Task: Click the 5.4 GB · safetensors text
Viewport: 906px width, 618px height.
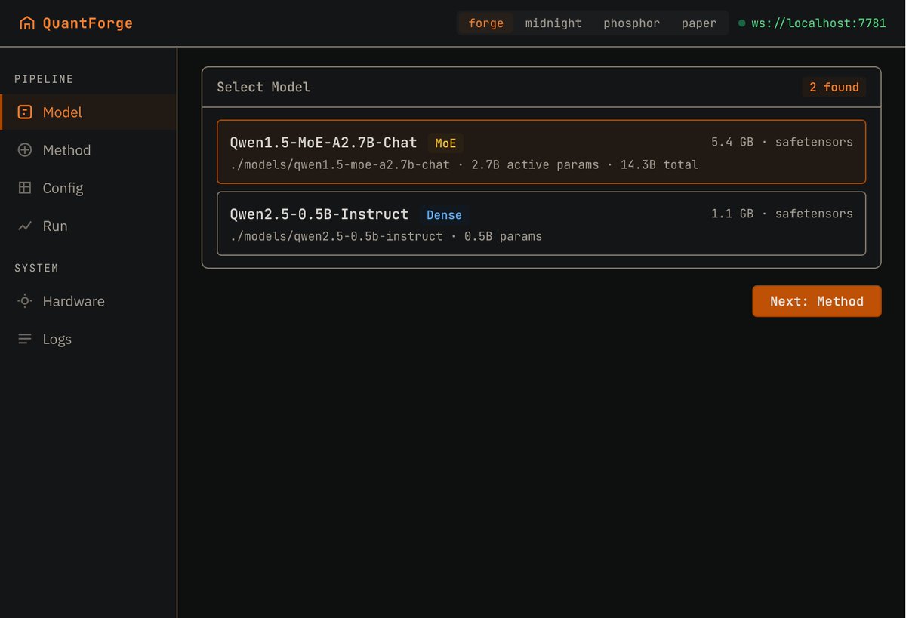Action: [781, 142]
